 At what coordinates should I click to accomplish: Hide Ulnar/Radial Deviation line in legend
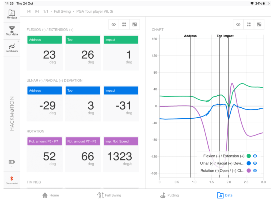click(255, 163)
